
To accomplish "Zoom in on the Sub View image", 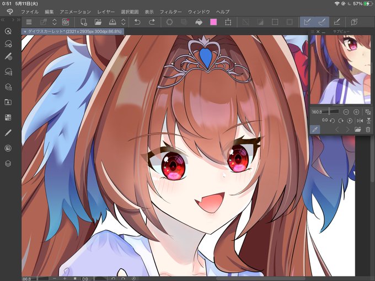I will tap(356, 112).
